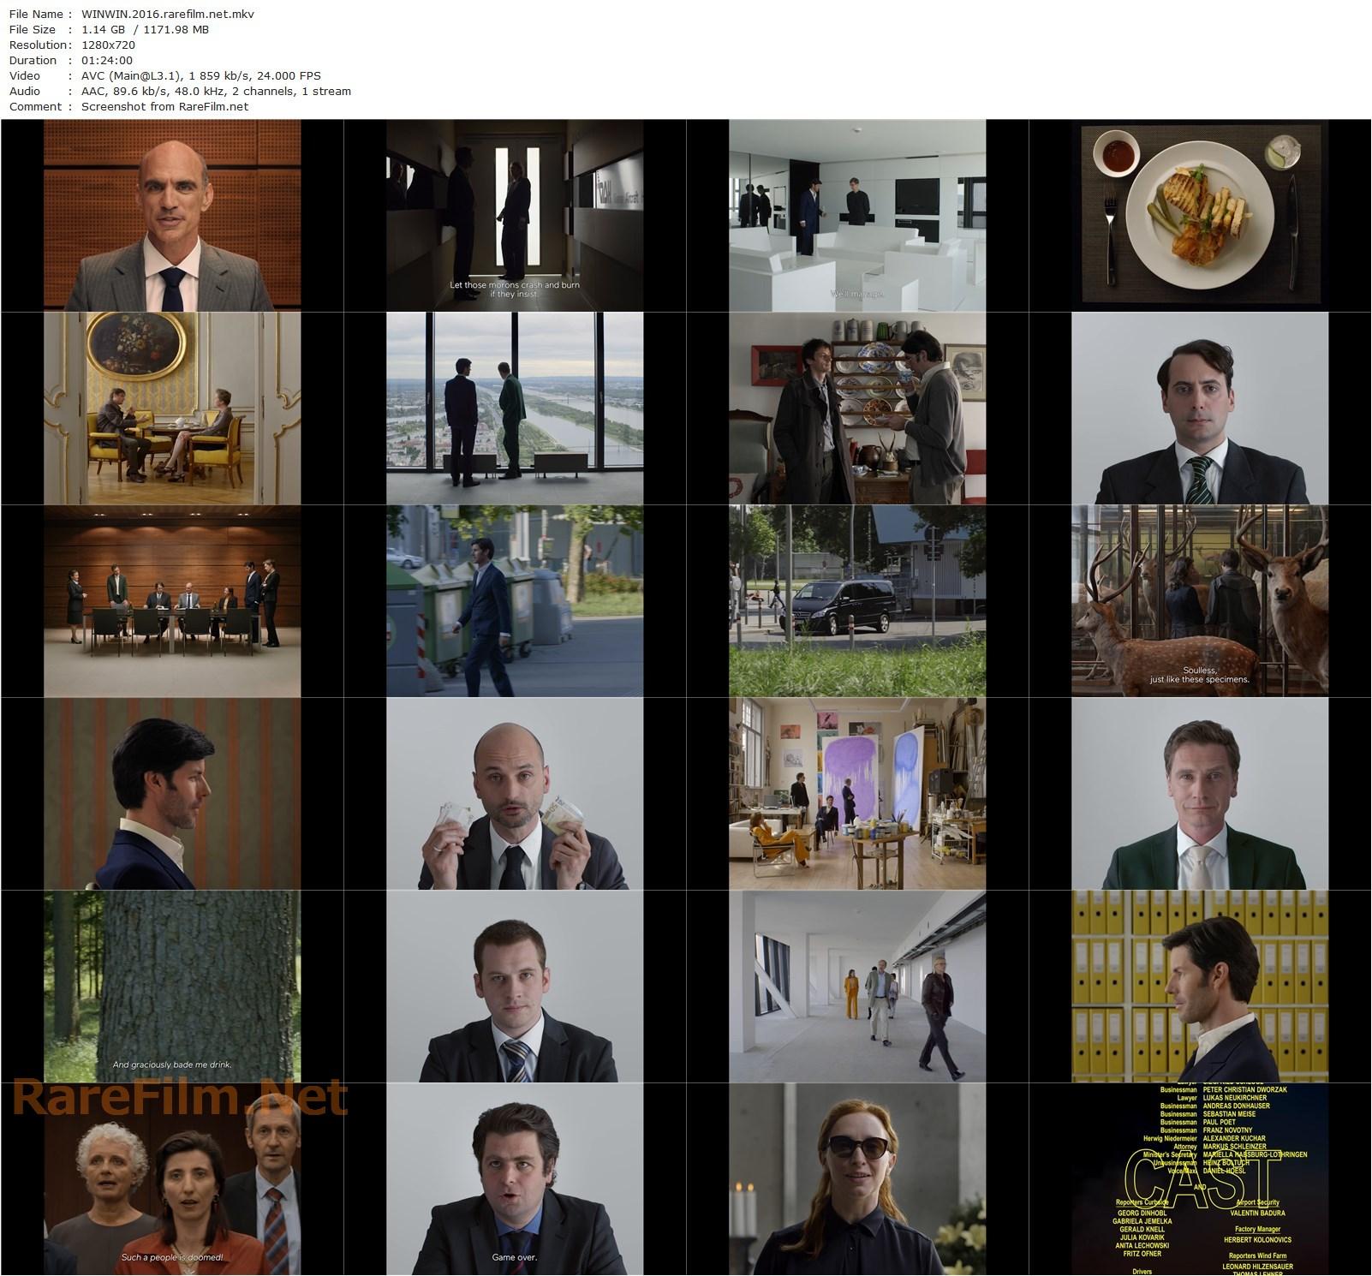Open the tree trunk forest frame
1372x1276 pixels.
point(172,986)
